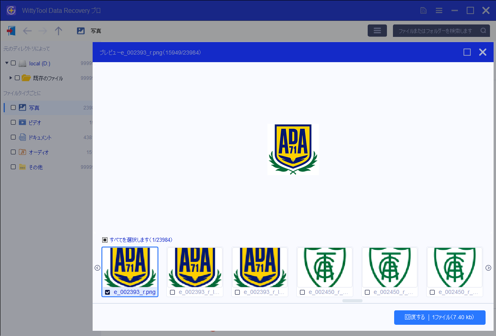Uncheck the e_002393_r.png checkbox
Screen dimensions: 496x336
(x=107, y=292)
